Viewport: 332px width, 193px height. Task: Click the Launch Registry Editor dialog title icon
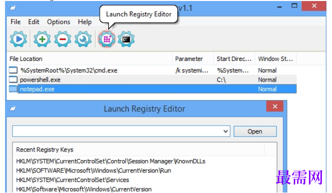pos(13,108)
